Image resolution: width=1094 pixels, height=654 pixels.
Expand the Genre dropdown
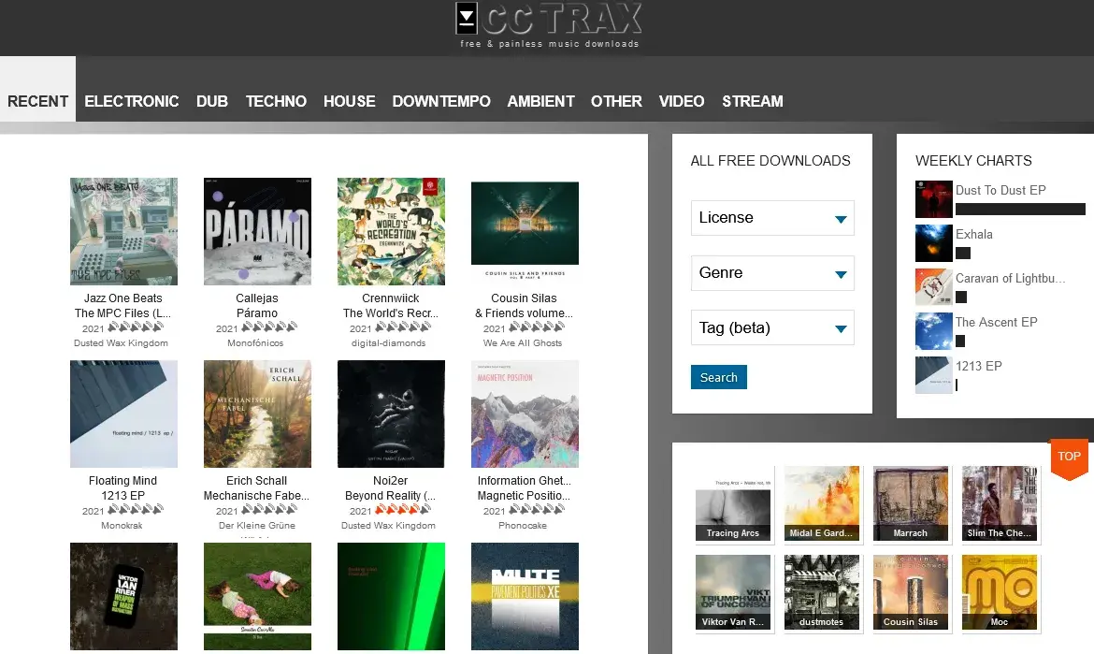coord(772,273)
